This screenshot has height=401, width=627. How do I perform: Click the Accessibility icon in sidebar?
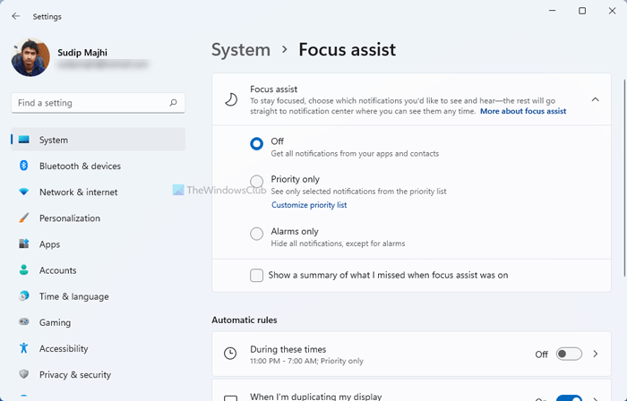pos(23,348)
